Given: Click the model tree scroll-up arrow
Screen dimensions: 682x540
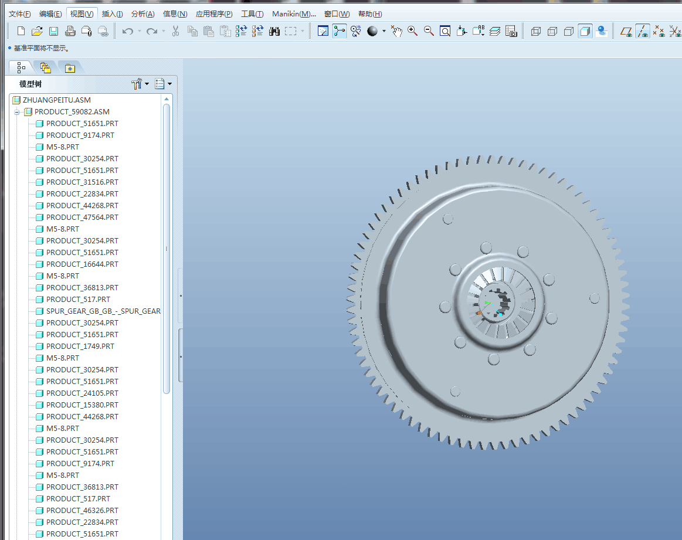Looking at the screenshot, I should [167, 100].
